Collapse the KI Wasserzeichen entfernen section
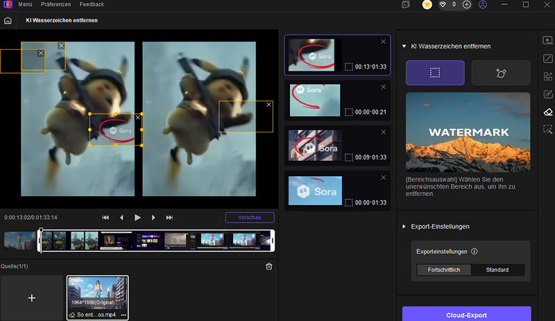 (x=404, y=46)
